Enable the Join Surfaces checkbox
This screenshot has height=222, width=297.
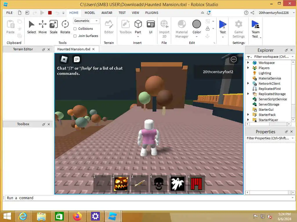tap(75, 36)
